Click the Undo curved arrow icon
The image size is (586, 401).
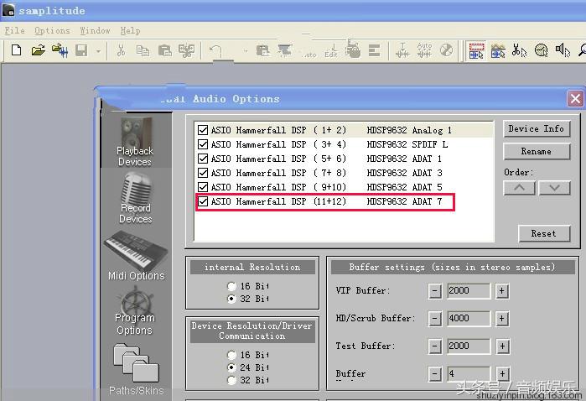click(x=216, y=50)
